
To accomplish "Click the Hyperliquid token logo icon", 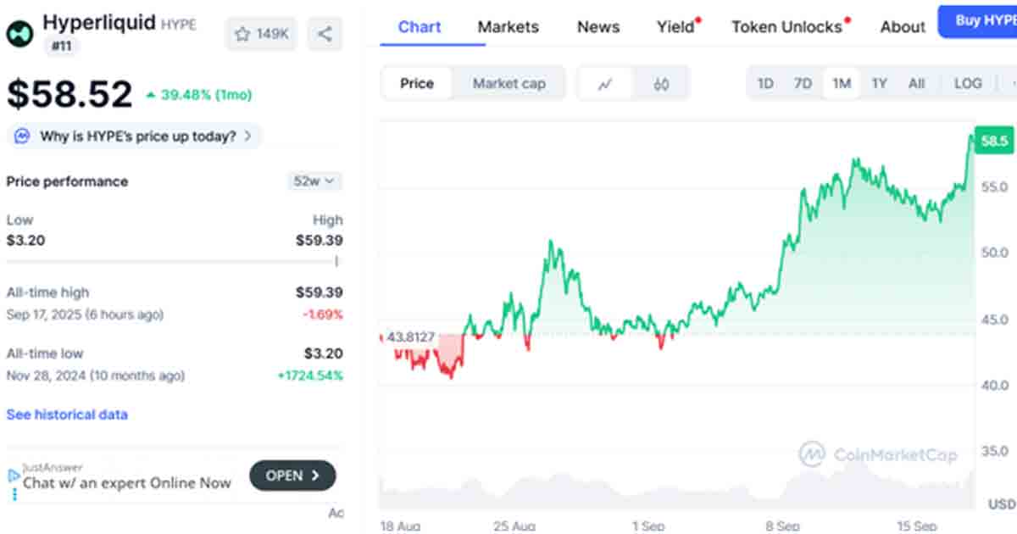I will 19,32.
